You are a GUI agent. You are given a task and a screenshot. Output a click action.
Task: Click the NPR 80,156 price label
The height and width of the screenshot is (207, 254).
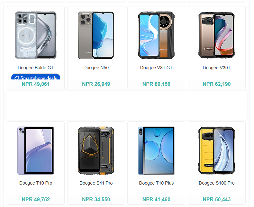click(156, 84)
